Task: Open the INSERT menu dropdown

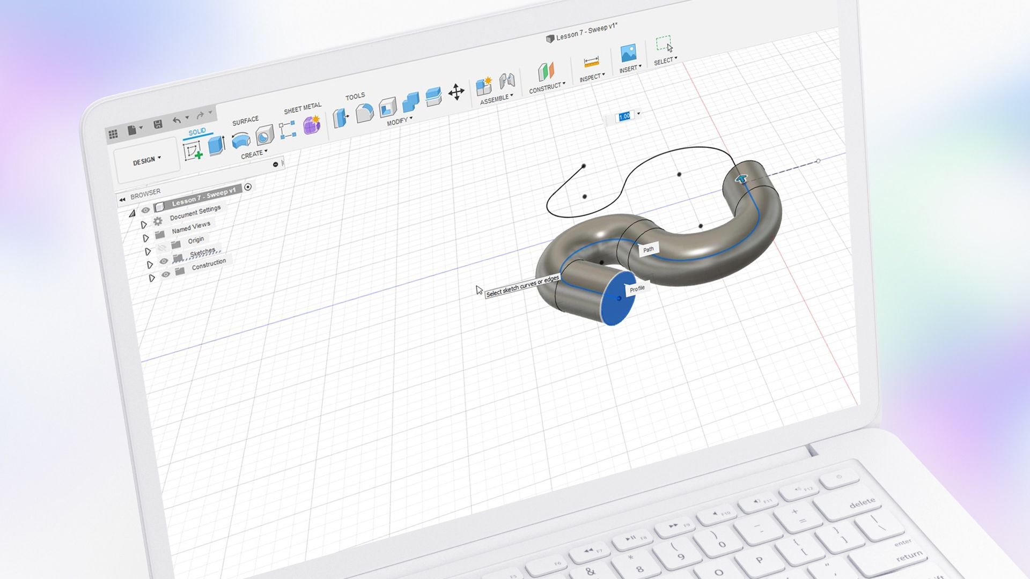Action: 630,69
